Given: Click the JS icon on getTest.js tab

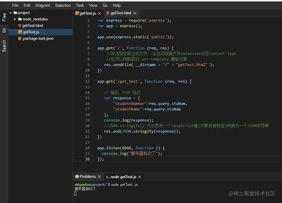Looking at the screenshot, I should (x=77, y=13).
